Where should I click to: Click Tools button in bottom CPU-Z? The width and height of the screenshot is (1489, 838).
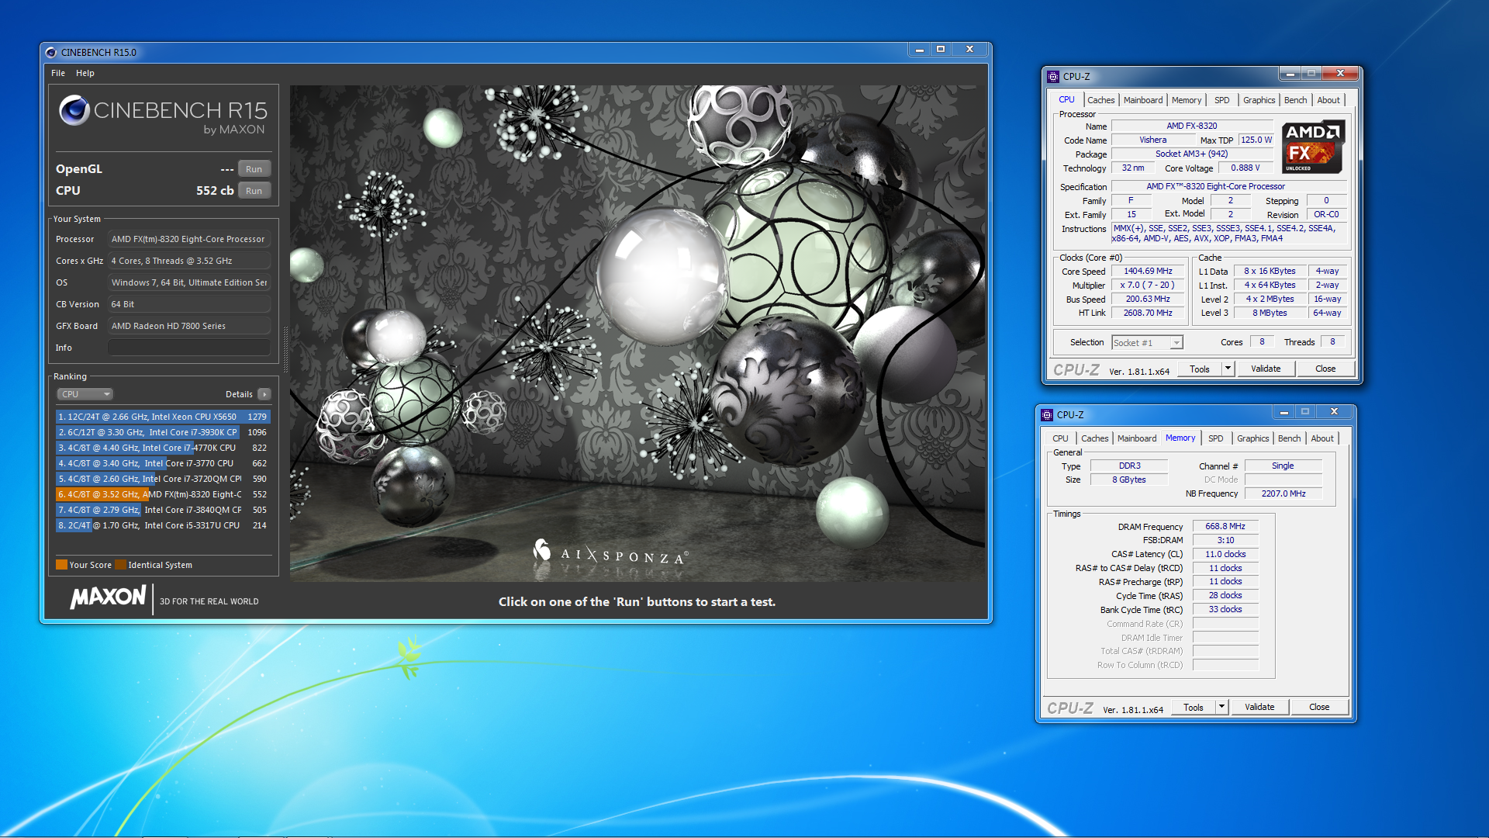click(x=1194, y=707)
